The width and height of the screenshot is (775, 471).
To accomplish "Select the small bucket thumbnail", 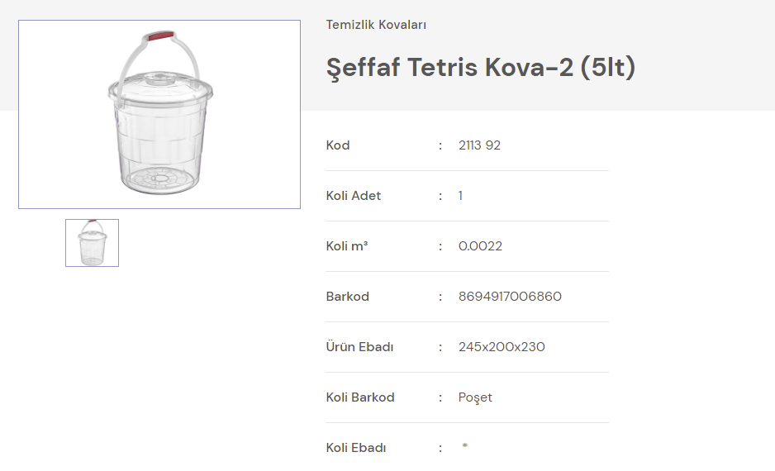I will pos(92,243).
